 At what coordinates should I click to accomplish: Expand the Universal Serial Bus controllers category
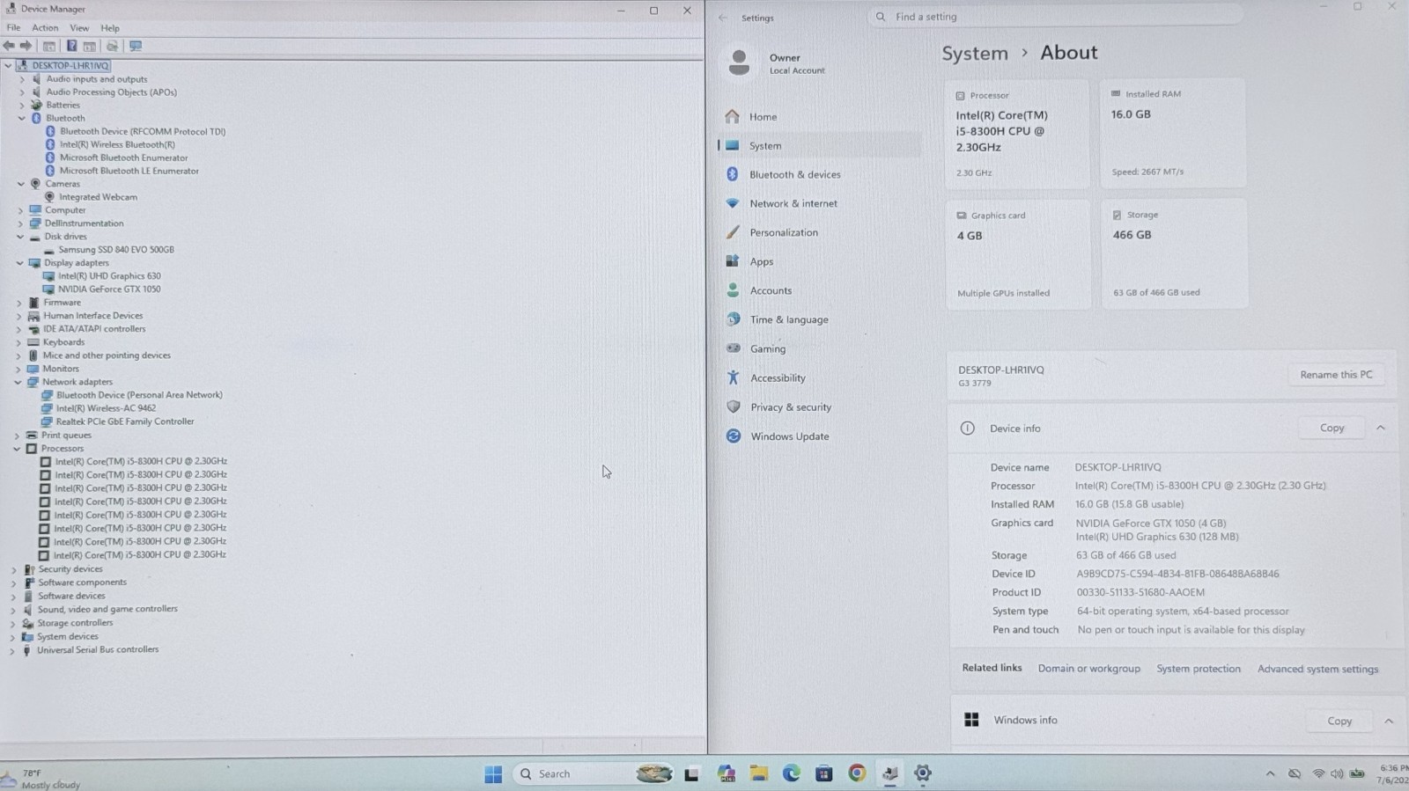[12, 651]
